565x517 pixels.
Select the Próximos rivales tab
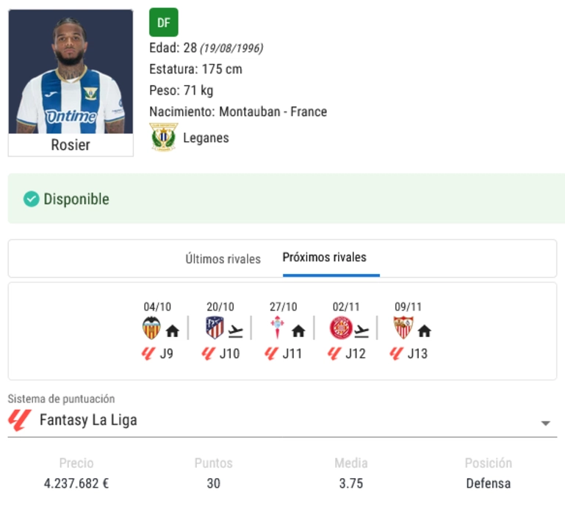(324, 257)
